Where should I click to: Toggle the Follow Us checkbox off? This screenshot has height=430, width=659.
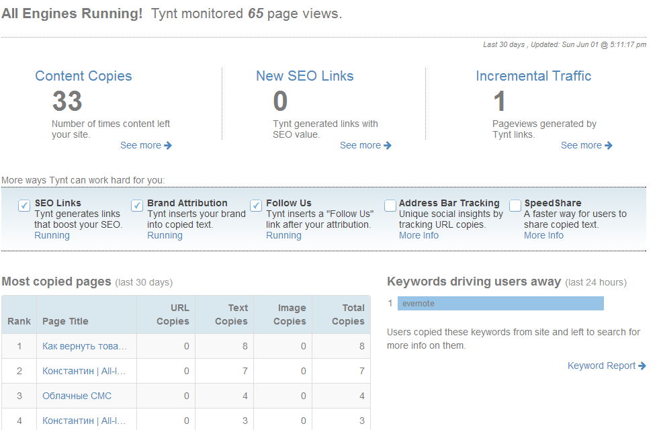pyautogui.click(x=256, y=206)
